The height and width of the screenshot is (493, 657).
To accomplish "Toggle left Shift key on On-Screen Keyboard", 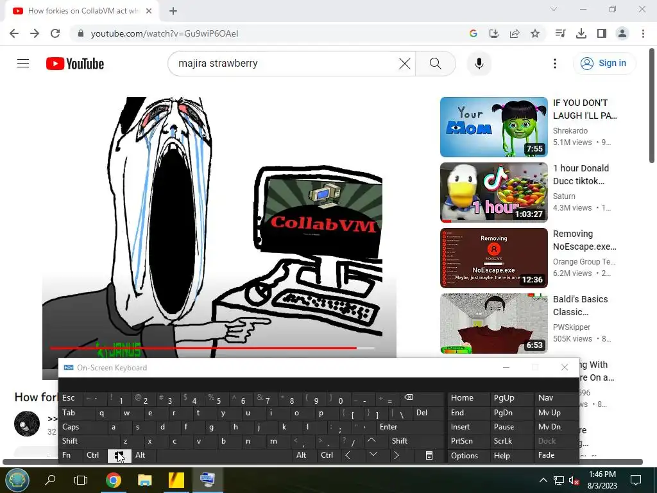I will (90, 441).
